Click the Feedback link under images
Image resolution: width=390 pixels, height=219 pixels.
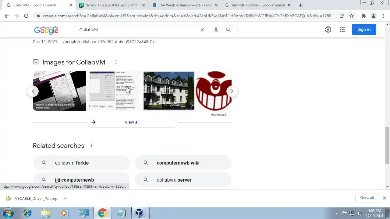pyautogui.click(x=219, y=115)
